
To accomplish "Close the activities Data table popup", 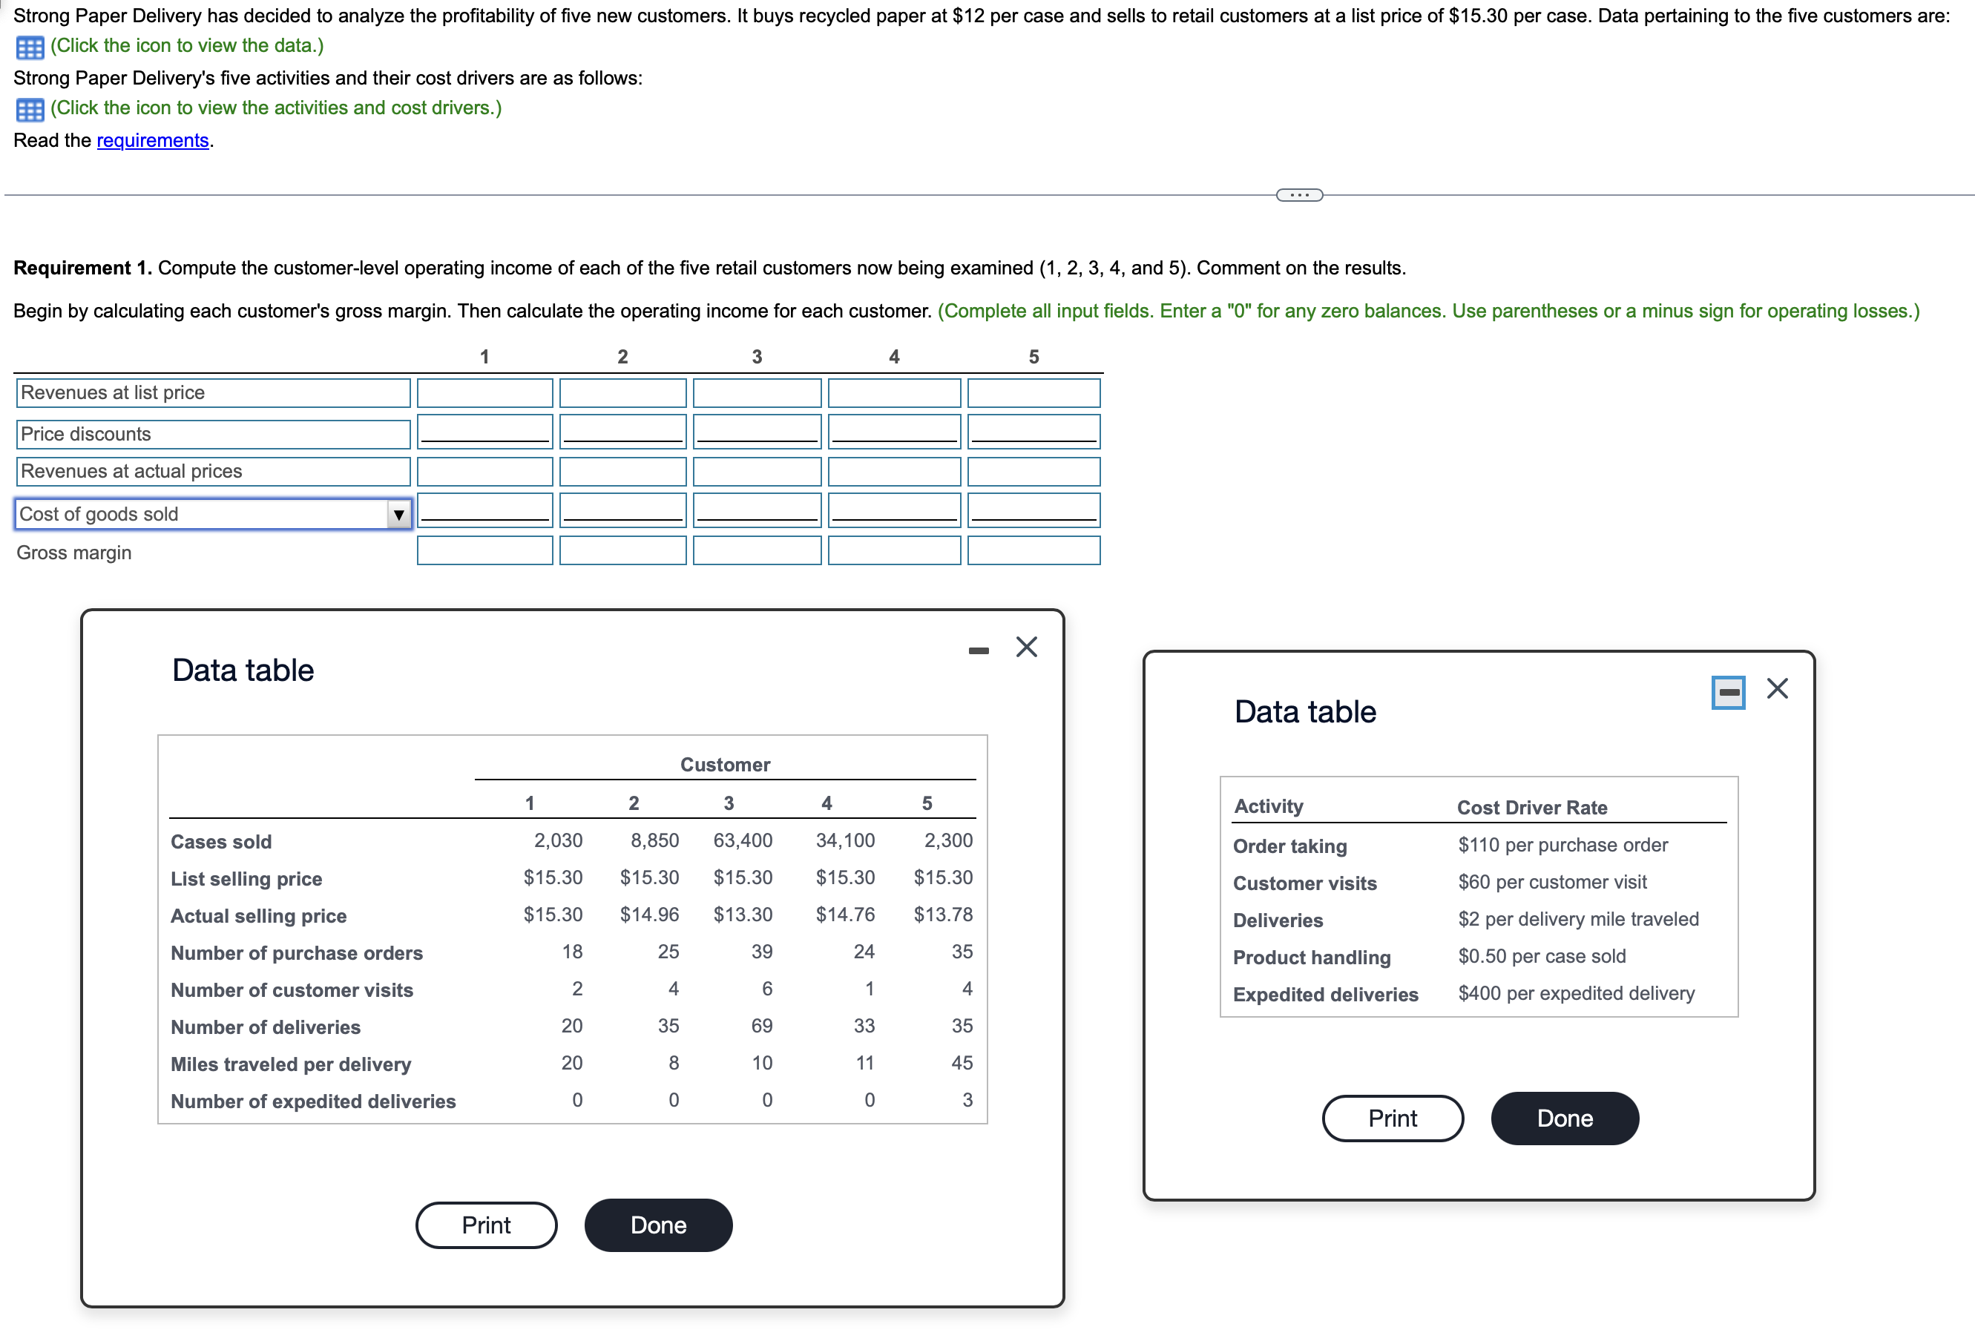I will 1776,688.
